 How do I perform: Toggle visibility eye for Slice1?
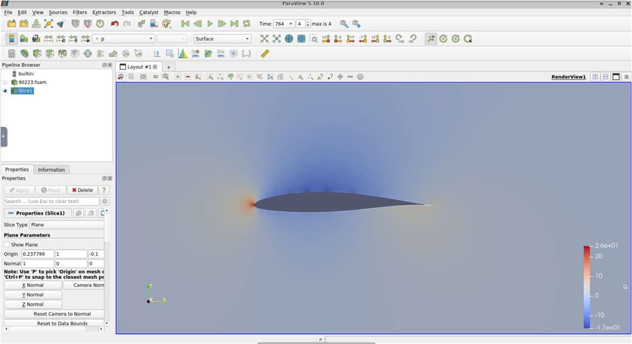pyautogui.click(x=6, y=91)
